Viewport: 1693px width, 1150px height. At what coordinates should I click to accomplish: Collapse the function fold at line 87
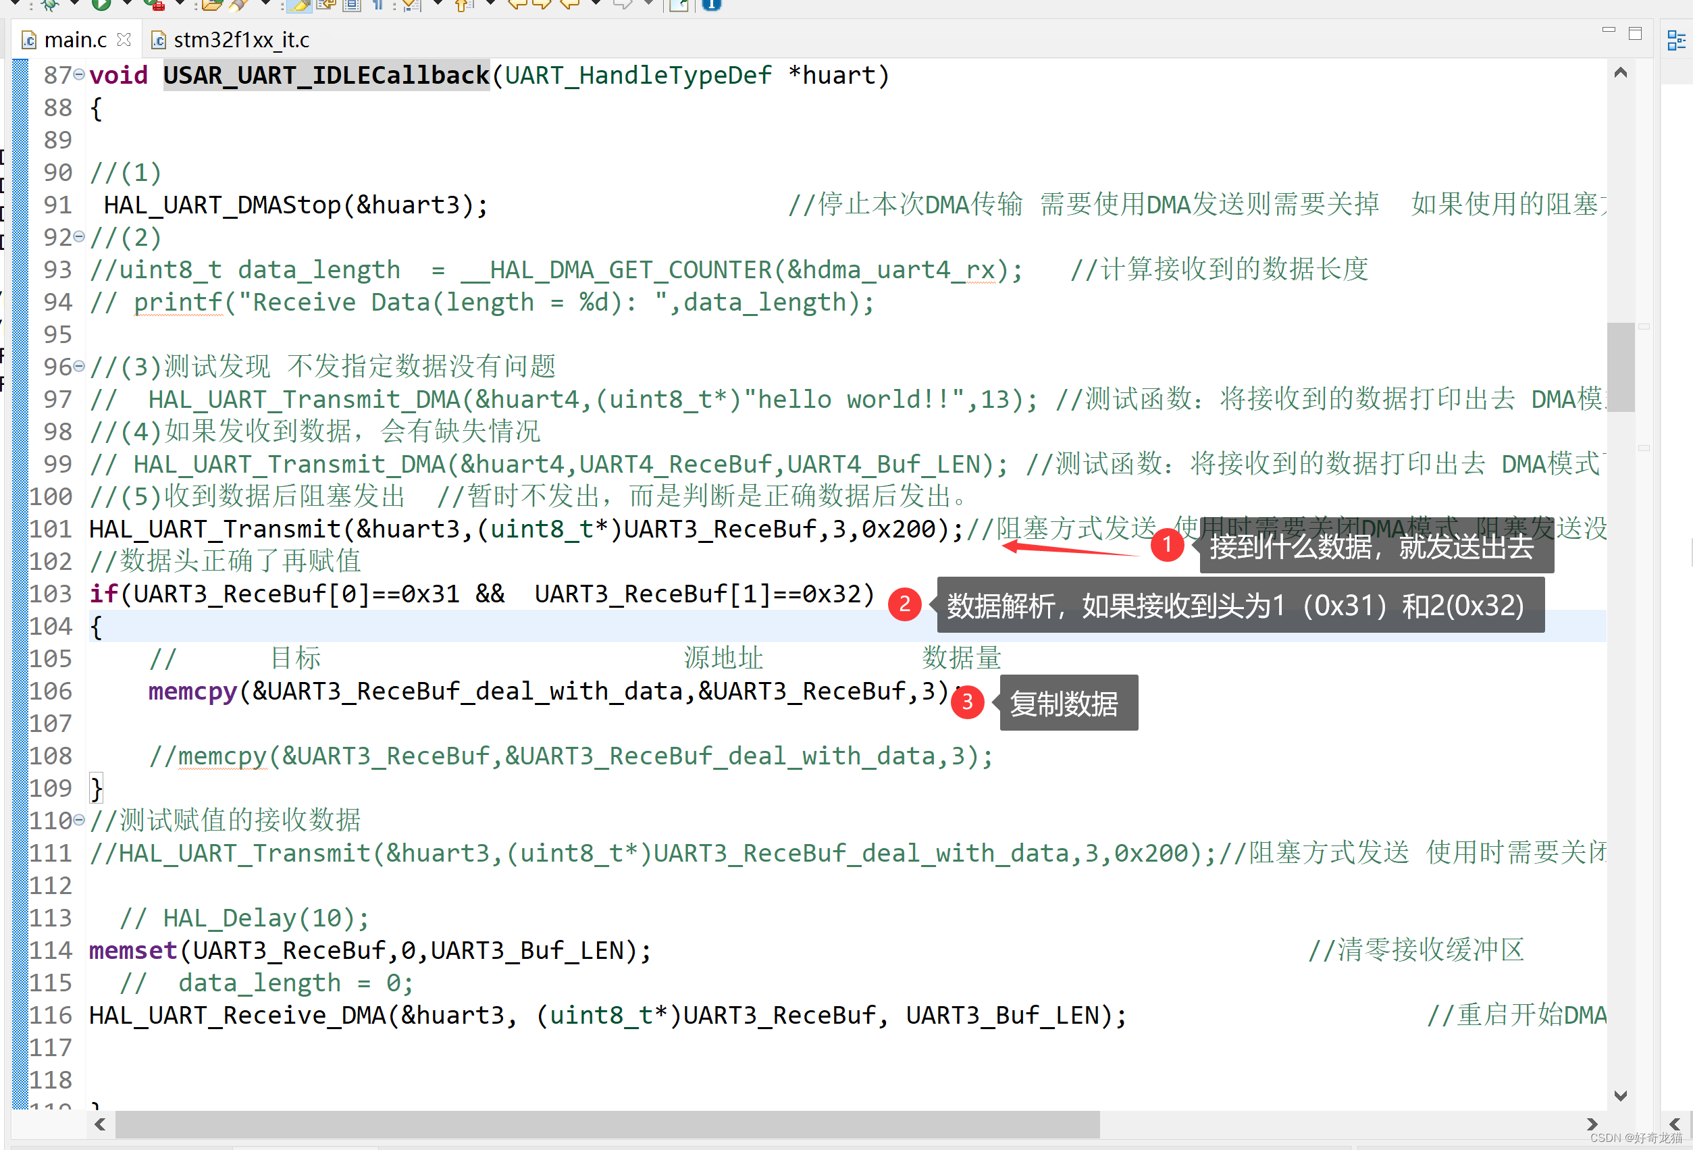click(79, 74)
